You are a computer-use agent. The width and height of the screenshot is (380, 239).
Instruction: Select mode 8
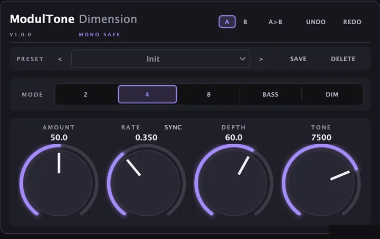tap(208, 94)
